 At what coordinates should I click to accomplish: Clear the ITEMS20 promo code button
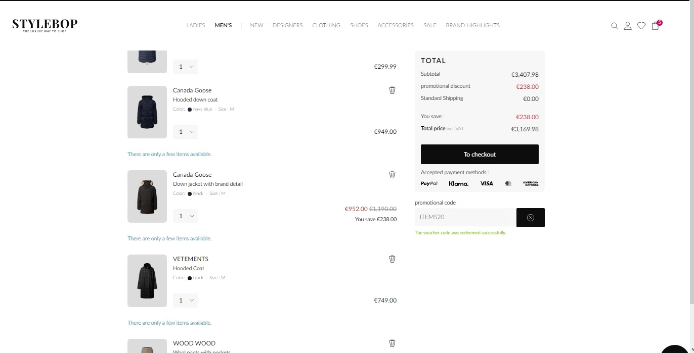tap(531, 218)
